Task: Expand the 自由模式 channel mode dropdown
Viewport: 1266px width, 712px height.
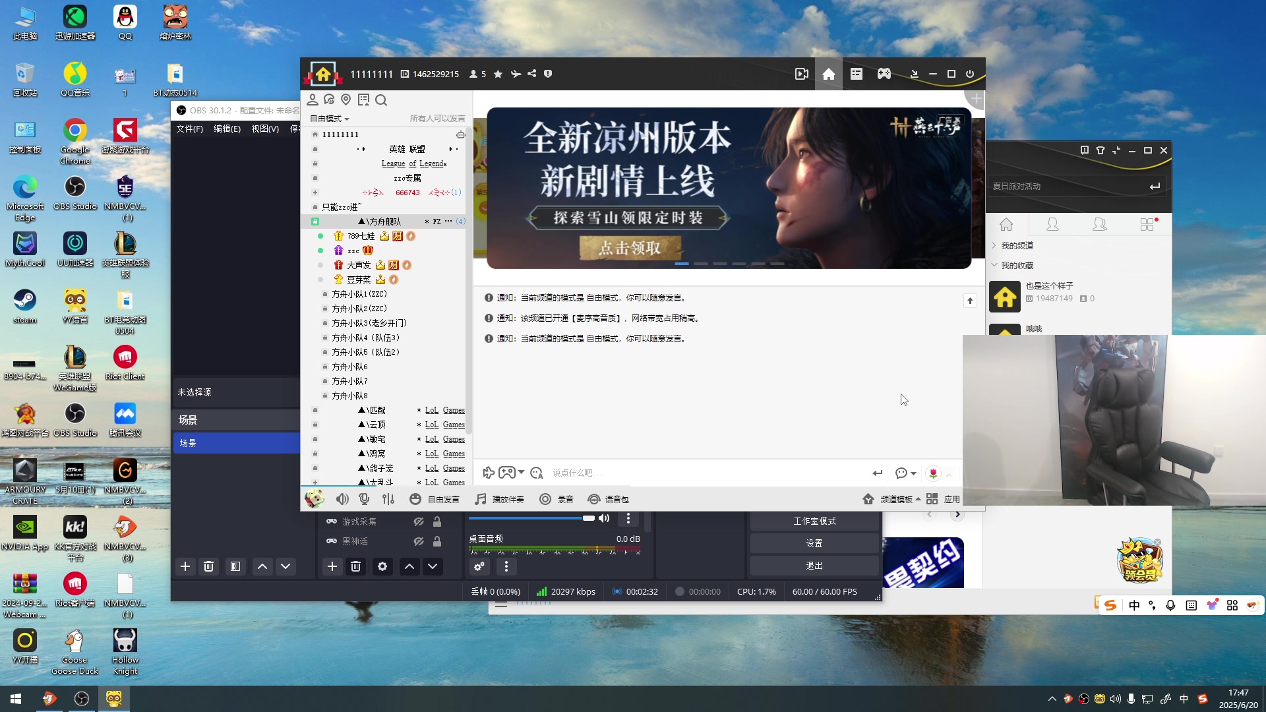Action: point(329,119)
